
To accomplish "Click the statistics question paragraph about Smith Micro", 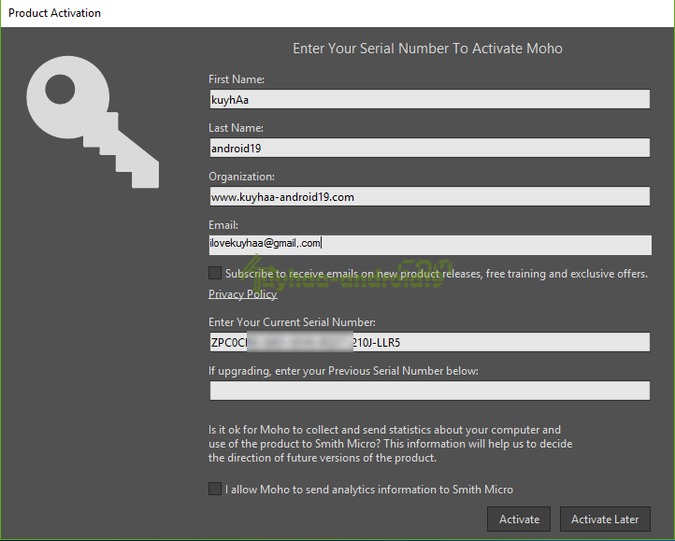I will pyautogui.click(x=391, y=444).
